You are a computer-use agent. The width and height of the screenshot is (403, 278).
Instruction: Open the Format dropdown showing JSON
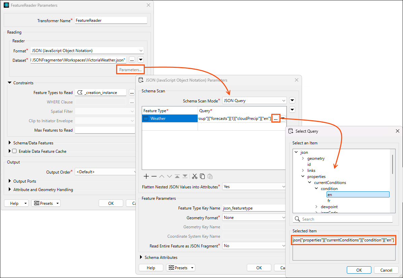[87, 51]
